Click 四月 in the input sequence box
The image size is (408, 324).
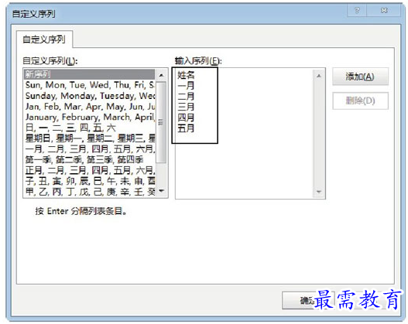coord(186,118)
